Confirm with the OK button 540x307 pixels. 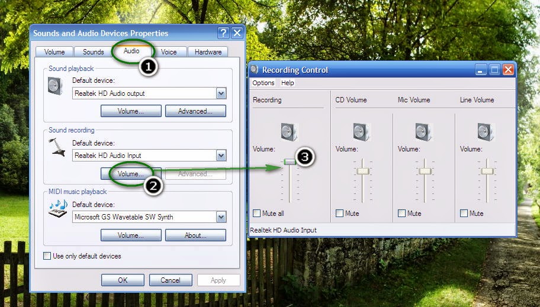coord(123,280)
